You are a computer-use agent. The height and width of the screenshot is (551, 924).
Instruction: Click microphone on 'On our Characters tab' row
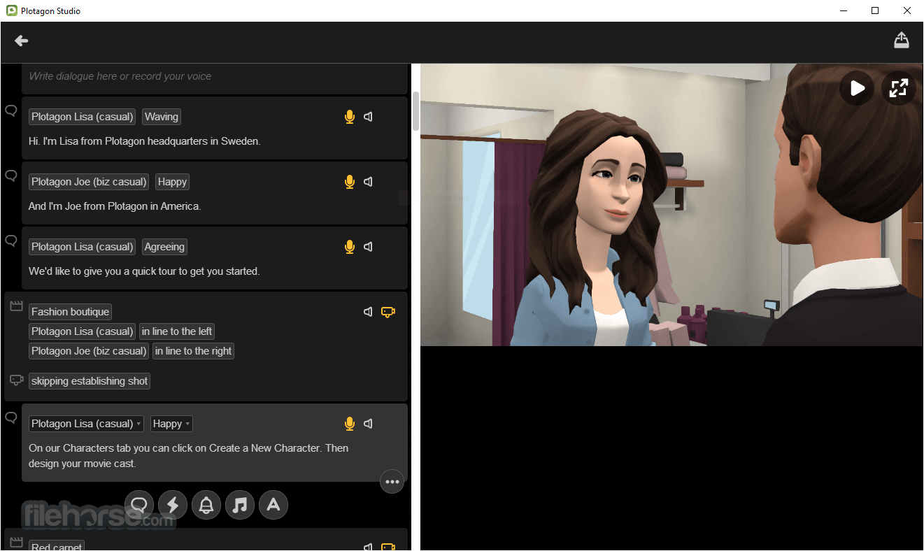click(x=350, y=424)
